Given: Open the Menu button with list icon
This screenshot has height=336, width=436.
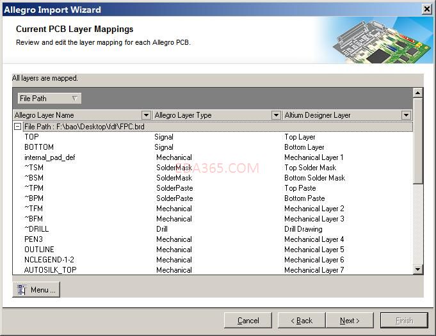Looking at the screenshot, I should (36, 289).
